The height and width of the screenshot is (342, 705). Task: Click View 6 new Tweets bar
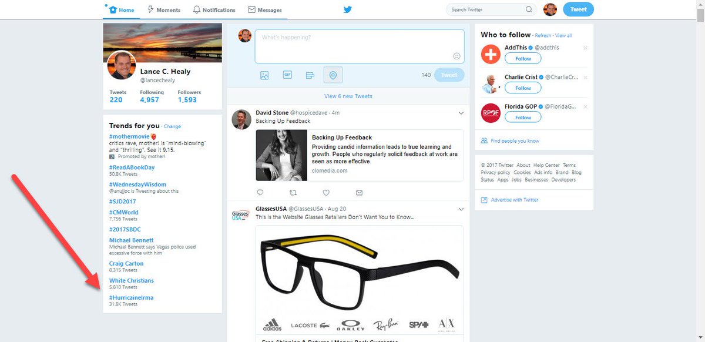coord(348,96)
